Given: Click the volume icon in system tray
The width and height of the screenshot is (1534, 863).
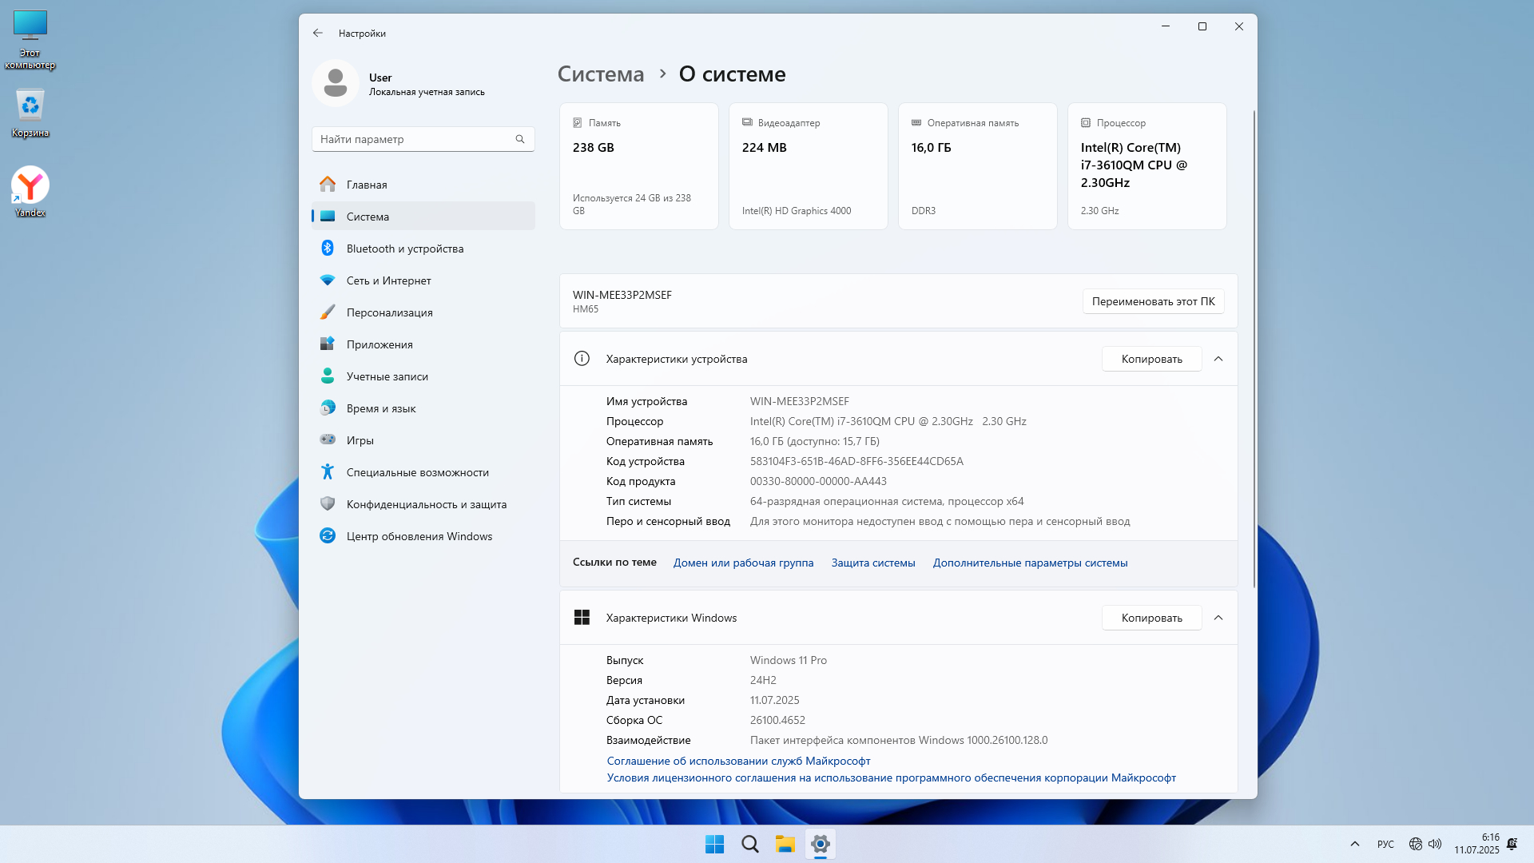Looking at the screenshot, I should tap(1435, 844).
